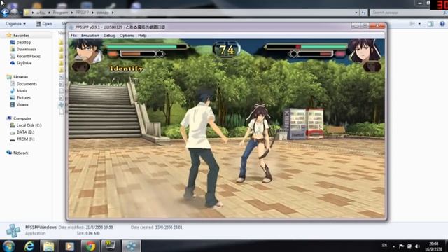Select Favorites in the navigation pane
The image size is (448, 252).
click(21, 36)
